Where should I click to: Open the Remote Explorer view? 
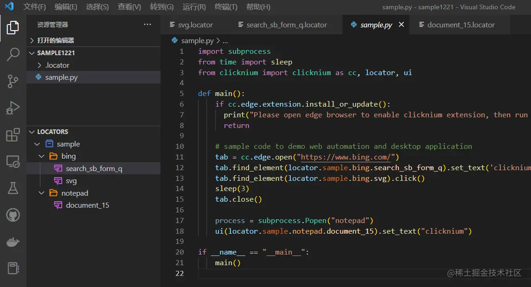[13, 161]
